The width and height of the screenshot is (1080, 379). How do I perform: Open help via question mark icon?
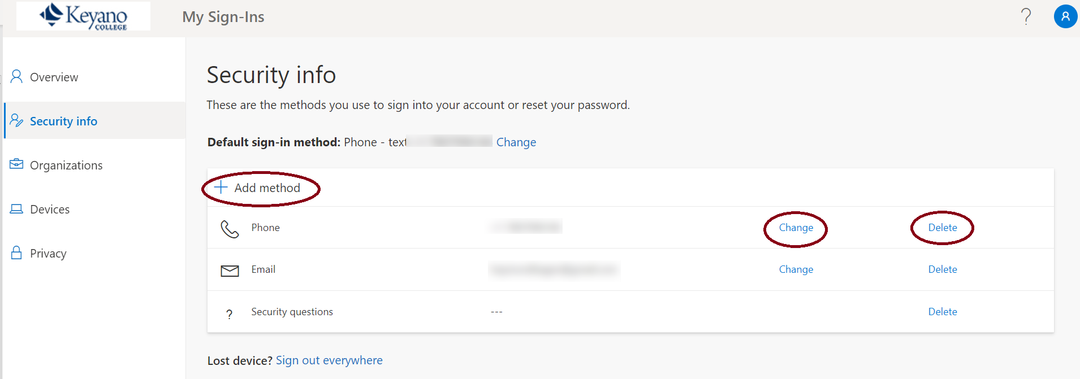(x=1026, y=16)
